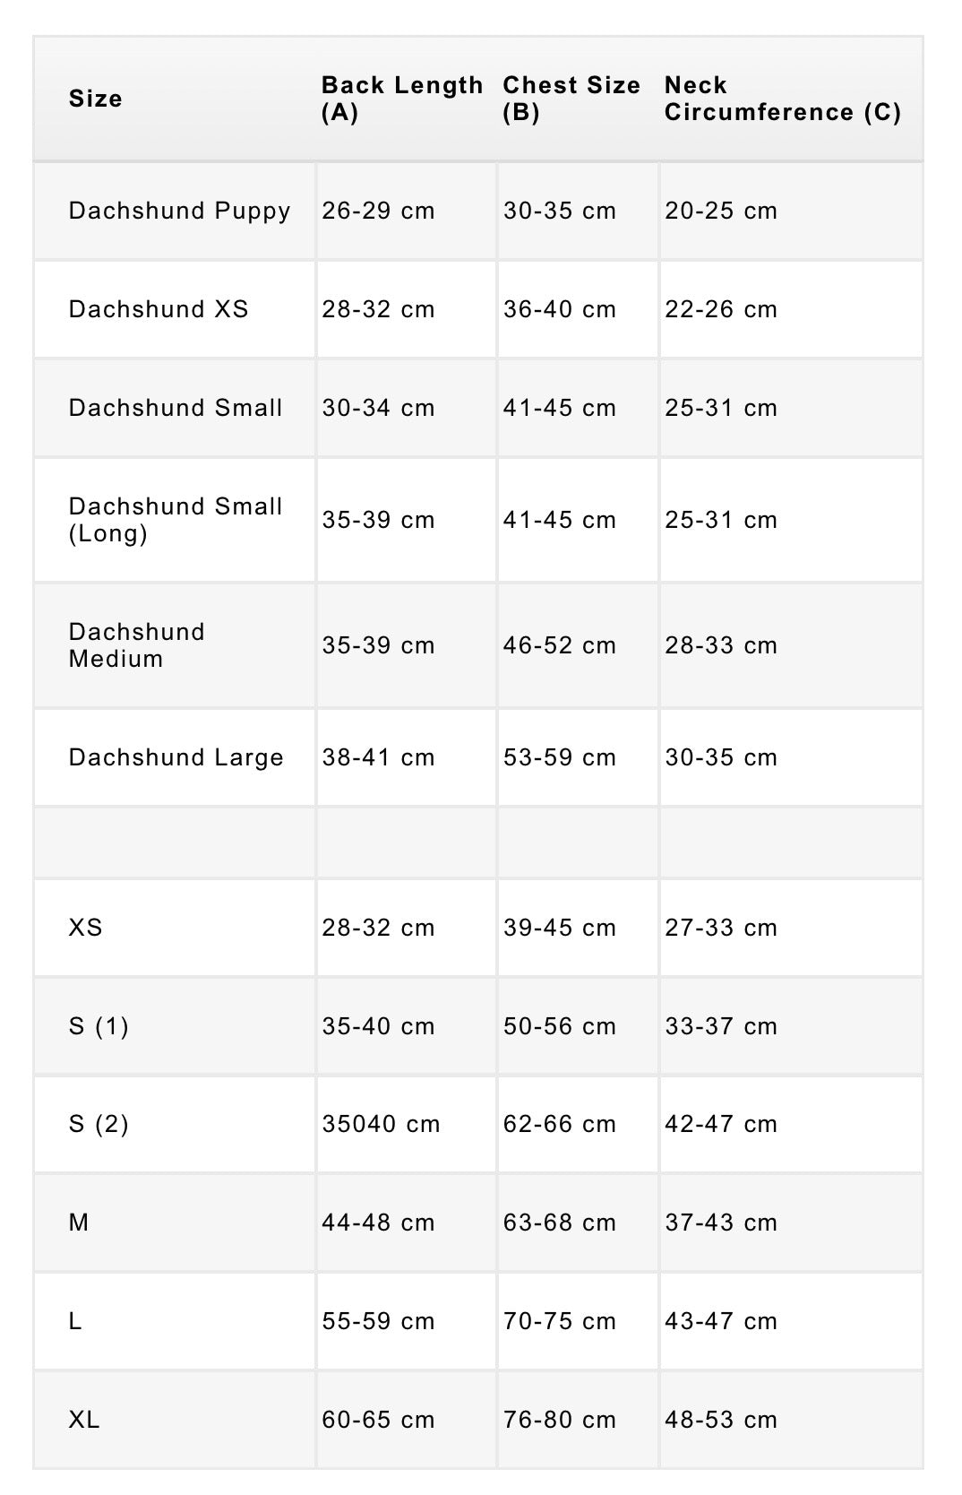Click the Neck Circumference (C) header
This screenshot has width=962, height=1495.
[782, 99]
